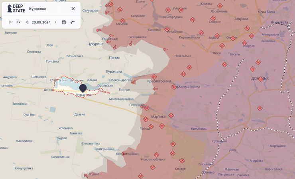Click the Курахово search field text

(x=38, y=9)
